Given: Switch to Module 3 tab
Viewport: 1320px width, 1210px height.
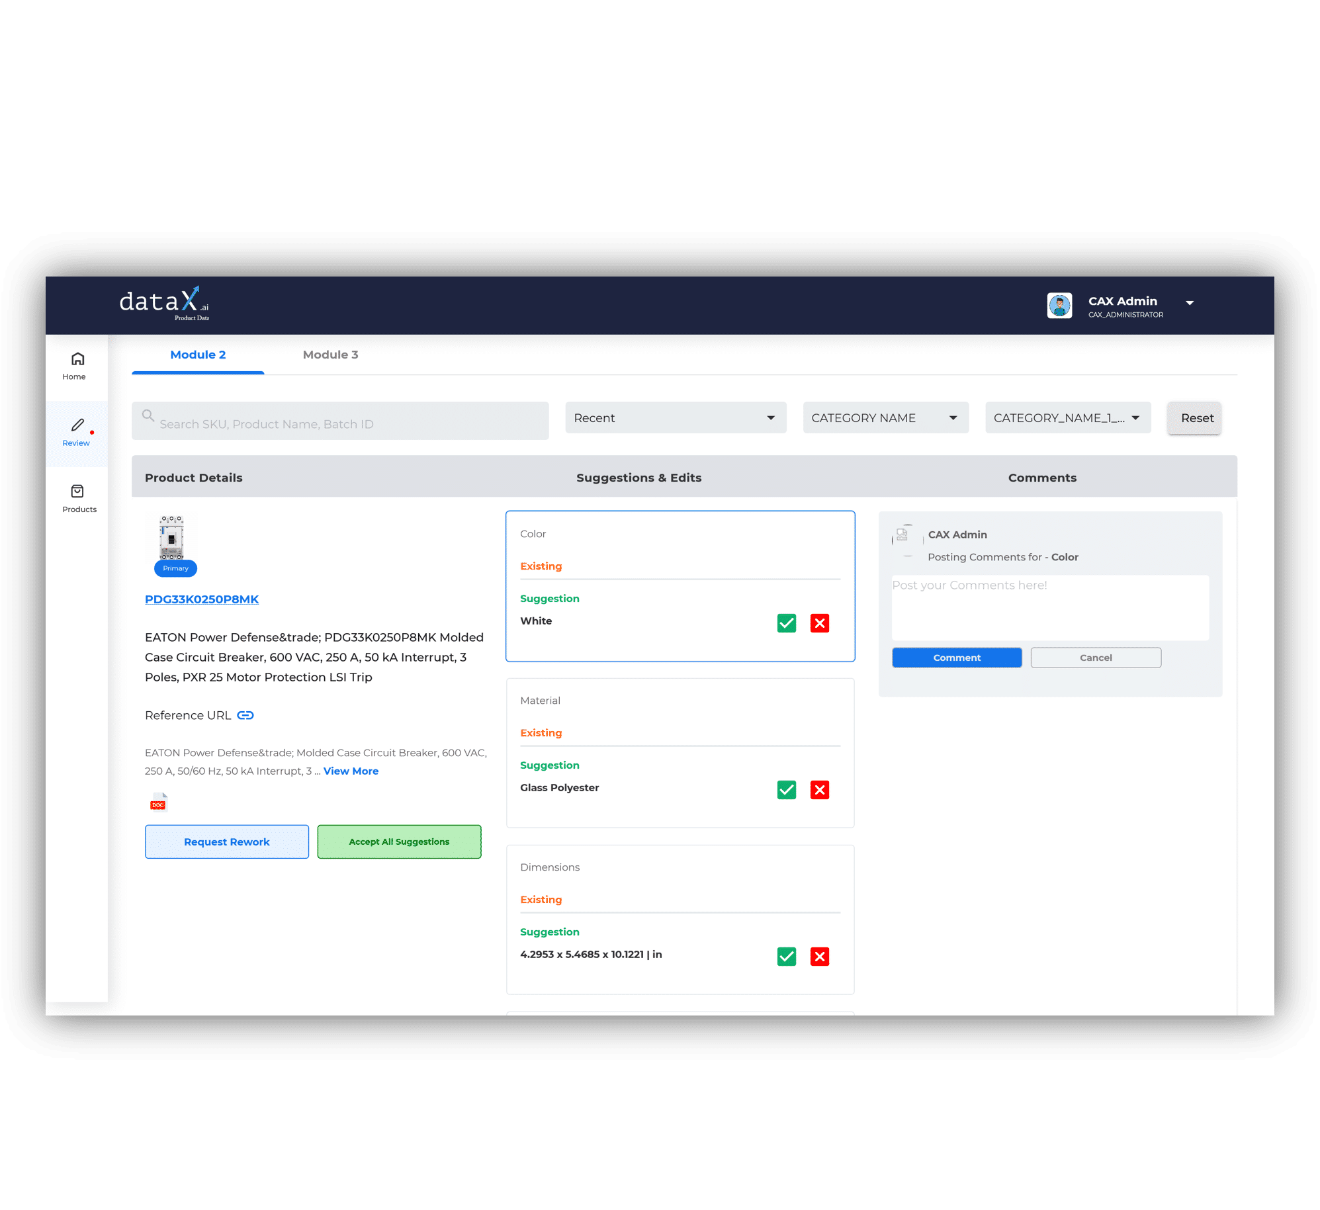Looking at the screenshot, I should pyautogui.click(x=331, y=354).
